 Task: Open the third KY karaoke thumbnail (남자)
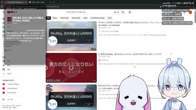coord(71,97)
